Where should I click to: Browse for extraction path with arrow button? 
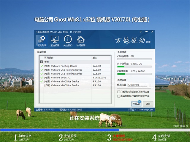pyautogui.click(x=150, y=85)
